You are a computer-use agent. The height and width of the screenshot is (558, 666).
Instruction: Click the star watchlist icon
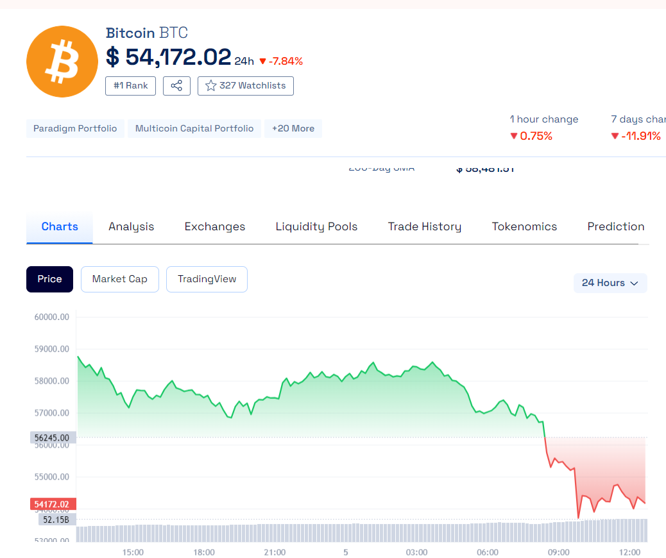coord(210,85)
